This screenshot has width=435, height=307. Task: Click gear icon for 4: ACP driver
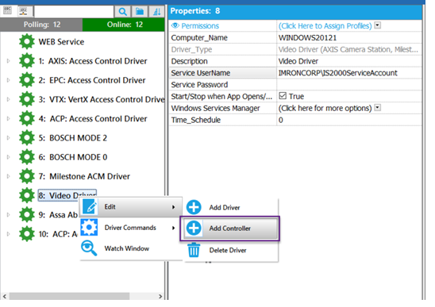click(27, 118)
